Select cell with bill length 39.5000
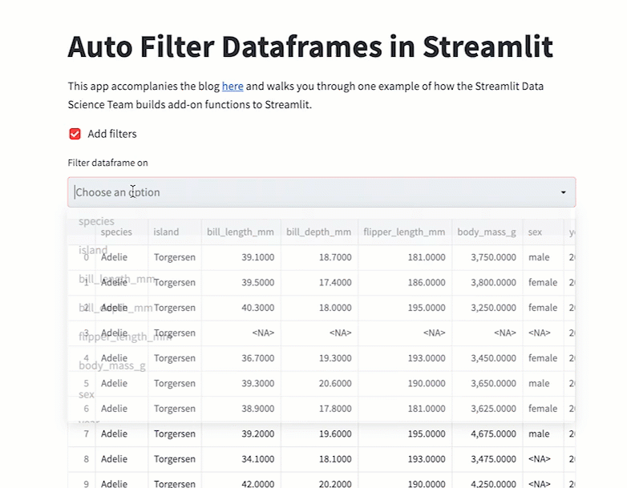The width and height of the screenshot is (627, 488). 241,282
